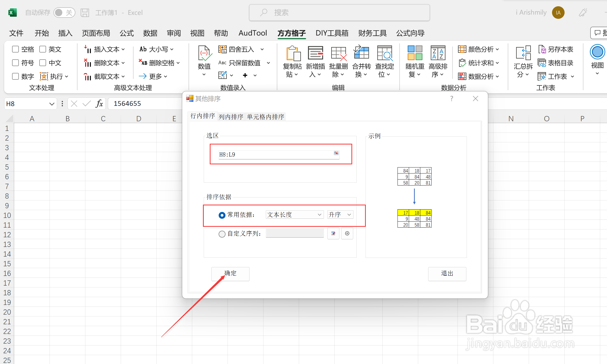
Task: Click the 另存本表 icon
Action: coord(556,49)
